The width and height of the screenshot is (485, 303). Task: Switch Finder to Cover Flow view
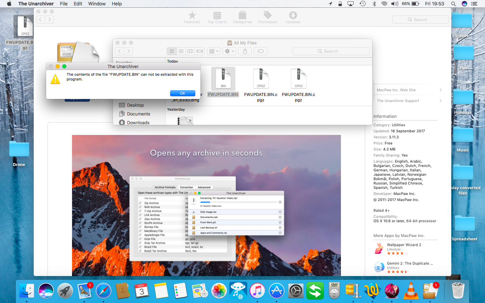click(x=200, y=51)
